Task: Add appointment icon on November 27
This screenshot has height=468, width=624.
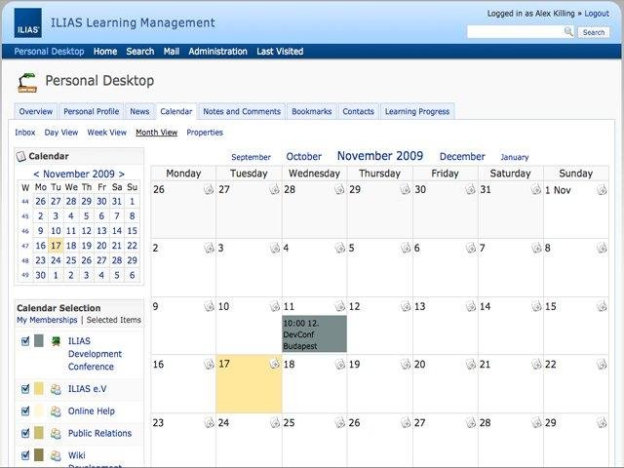Action: (471, 422)
